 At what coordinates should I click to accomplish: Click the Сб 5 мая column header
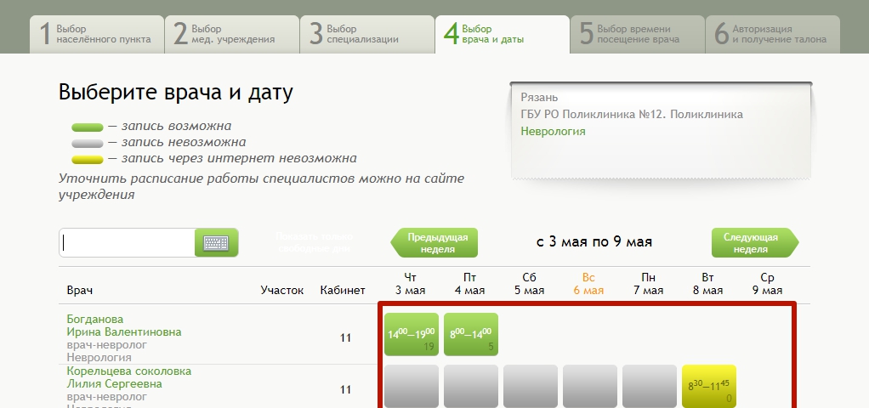pyautogui.click(x=529, y=284)
